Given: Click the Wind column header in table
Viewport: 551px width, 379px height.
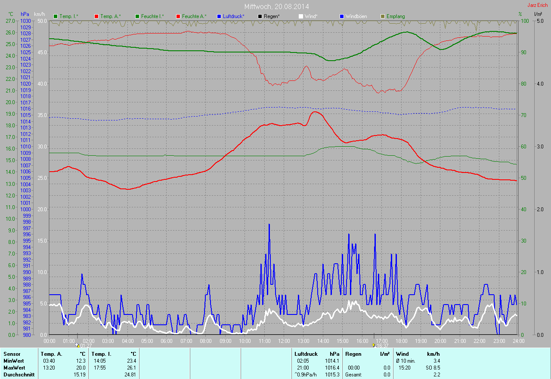Looking at the screenshot, I should [402, 354].
